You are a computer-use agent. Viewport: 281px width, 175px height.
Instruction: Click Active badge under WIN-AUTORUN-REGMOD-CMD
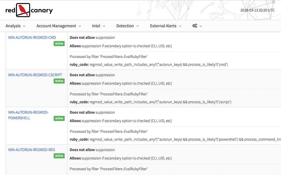pos(59,43)
